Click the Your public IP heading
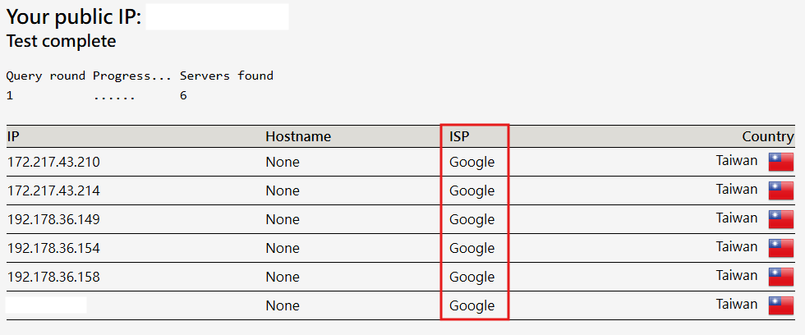The width and height of the screenshot is (805, 335). click(74, 17)
